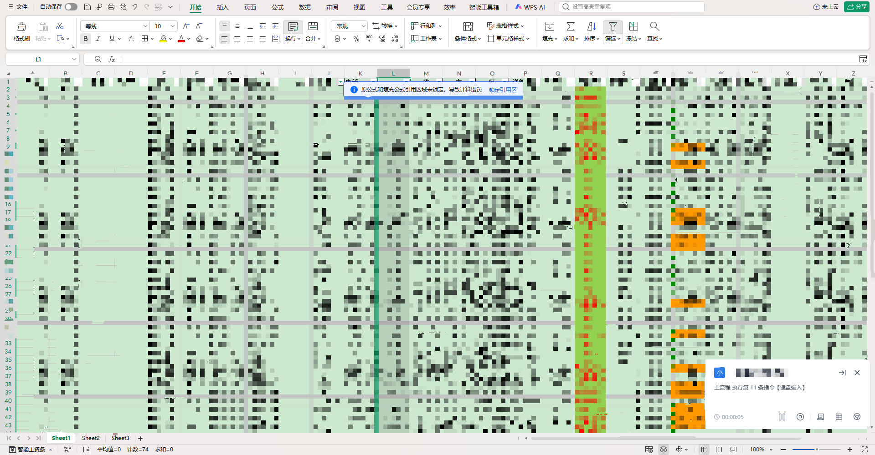
Task: Click the Format Painter (格式刷) icon
Action: (x=21, y=27)
